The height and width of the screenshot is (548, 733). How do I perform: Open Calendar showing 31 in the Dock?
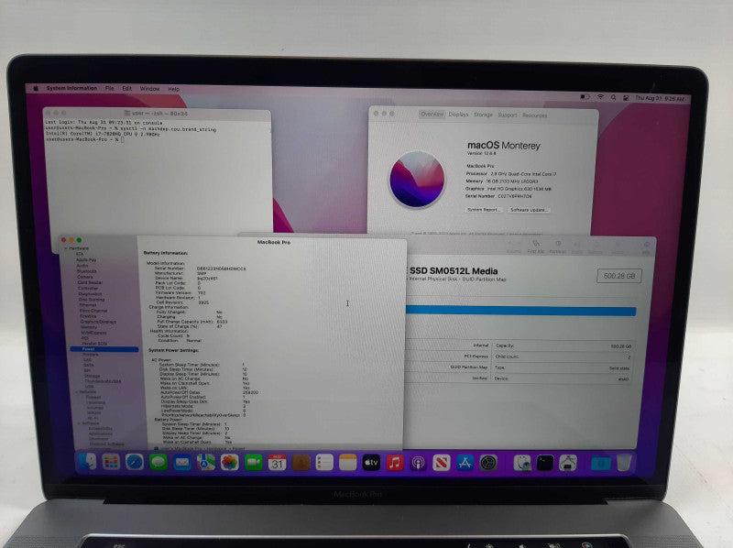(x=278, y=463)
